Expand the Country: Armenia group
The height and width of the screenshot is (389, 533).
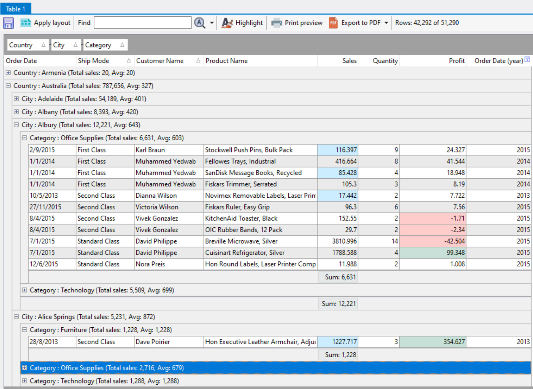coord(8,73)
